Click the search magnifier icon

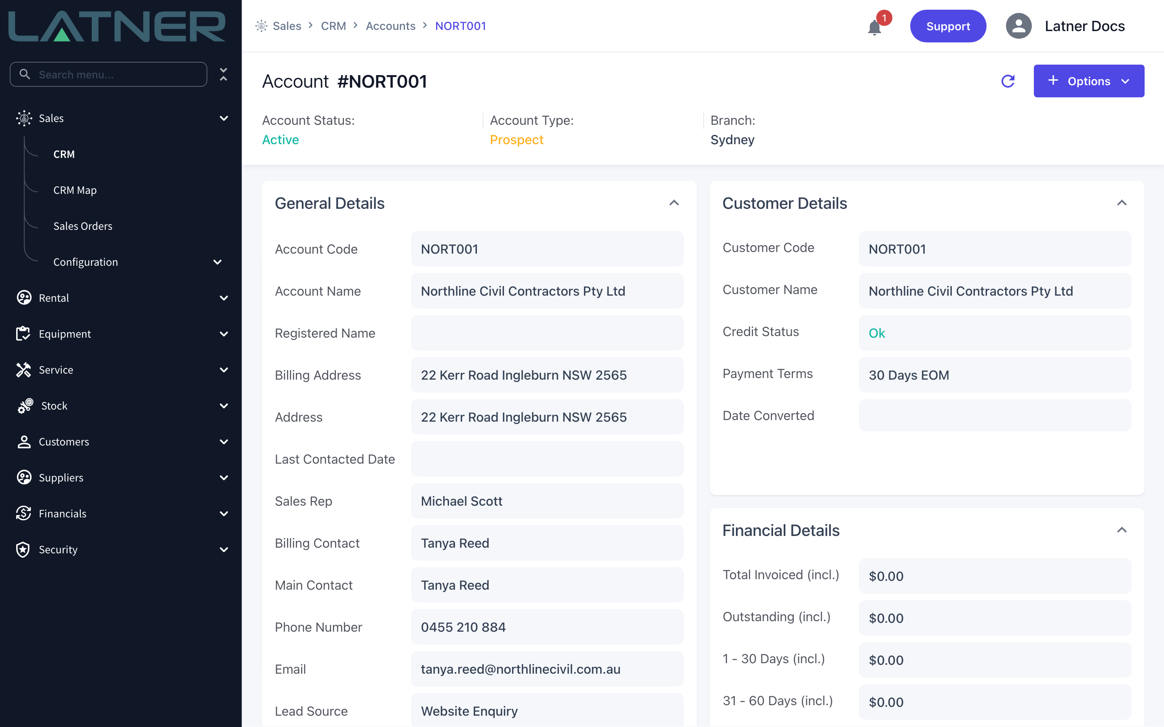(x=25, y=74)
